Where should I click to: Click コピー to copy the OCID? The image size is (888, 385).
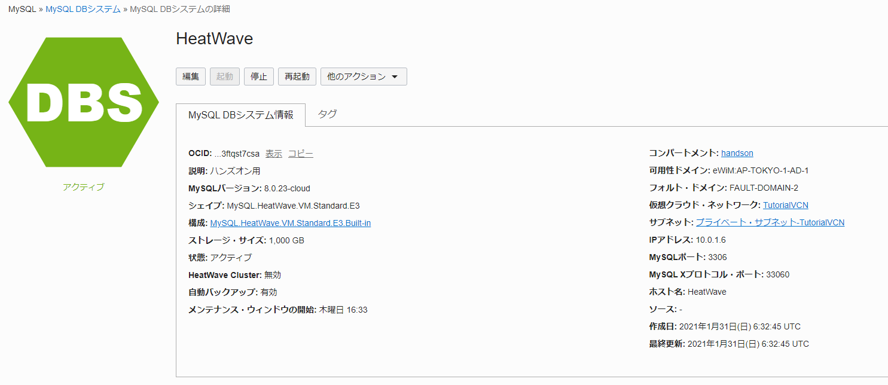[300, 153]
